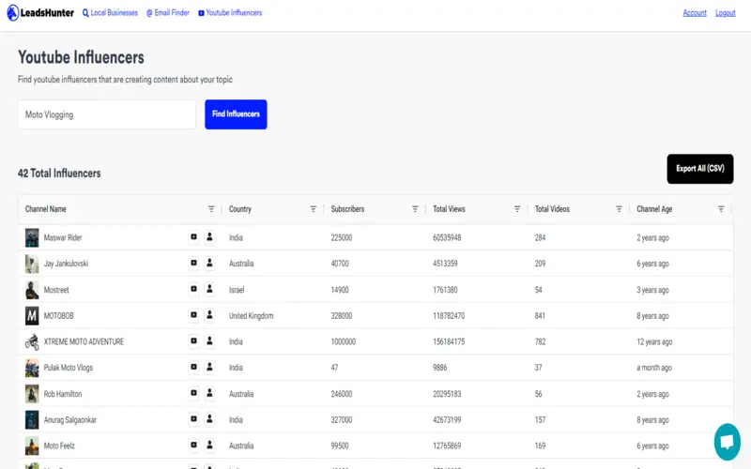Open Channel Age column filter menu

[721, 209]
